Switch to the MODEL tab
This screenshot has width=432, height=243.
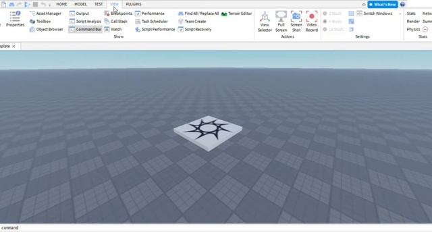(x=80, y=4)
